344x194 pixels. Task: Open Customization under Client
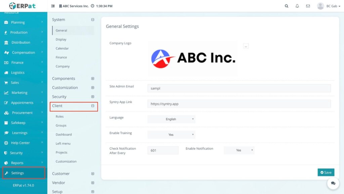(66, 161)
